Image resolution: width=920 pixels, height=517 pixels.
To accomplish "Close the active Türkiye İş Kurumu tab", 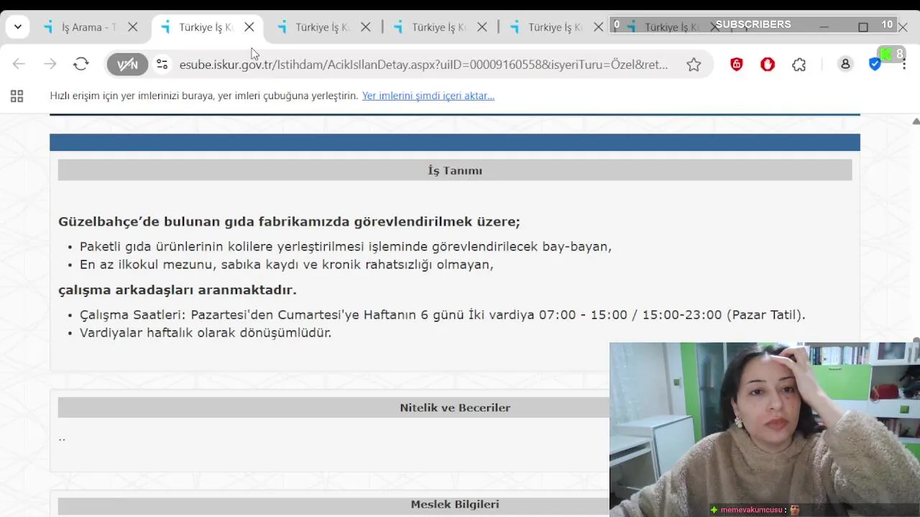I will [249, 27].
